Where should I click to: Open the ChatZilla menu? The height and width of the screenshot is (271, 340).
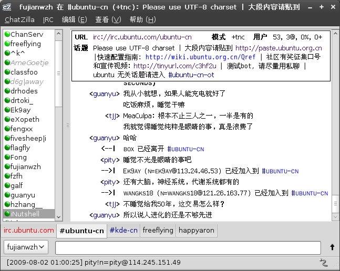[19, 20]
